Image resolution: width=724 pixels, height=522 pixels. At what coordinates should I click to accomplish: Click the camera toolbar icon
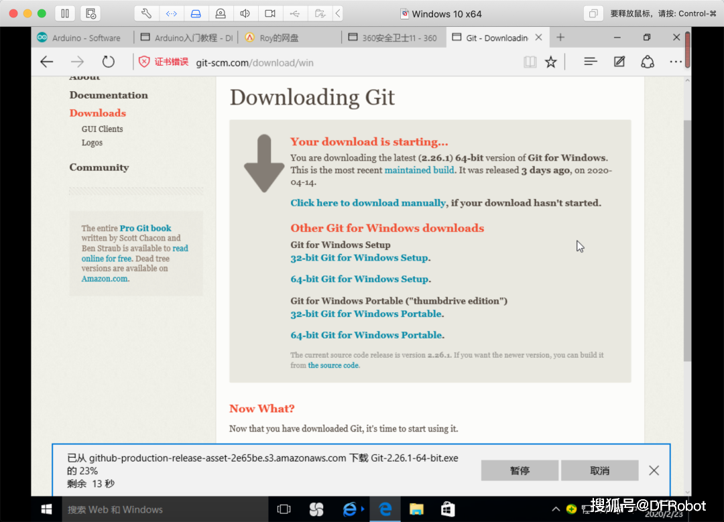270,13
